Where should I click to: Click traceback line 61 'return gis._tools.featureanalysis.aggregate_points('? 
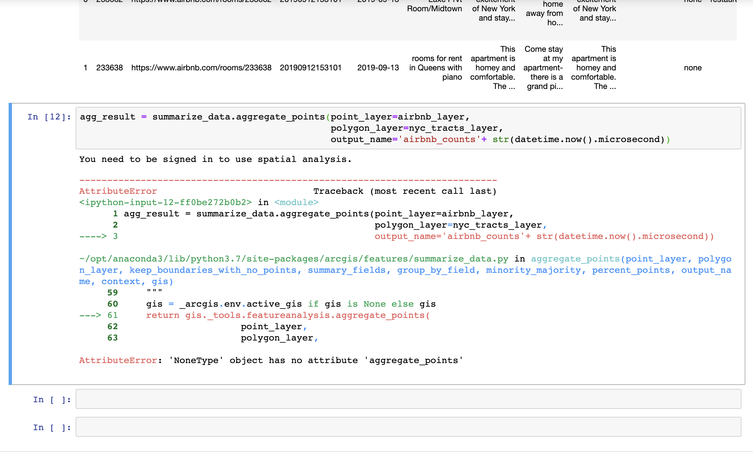[288, 315]
